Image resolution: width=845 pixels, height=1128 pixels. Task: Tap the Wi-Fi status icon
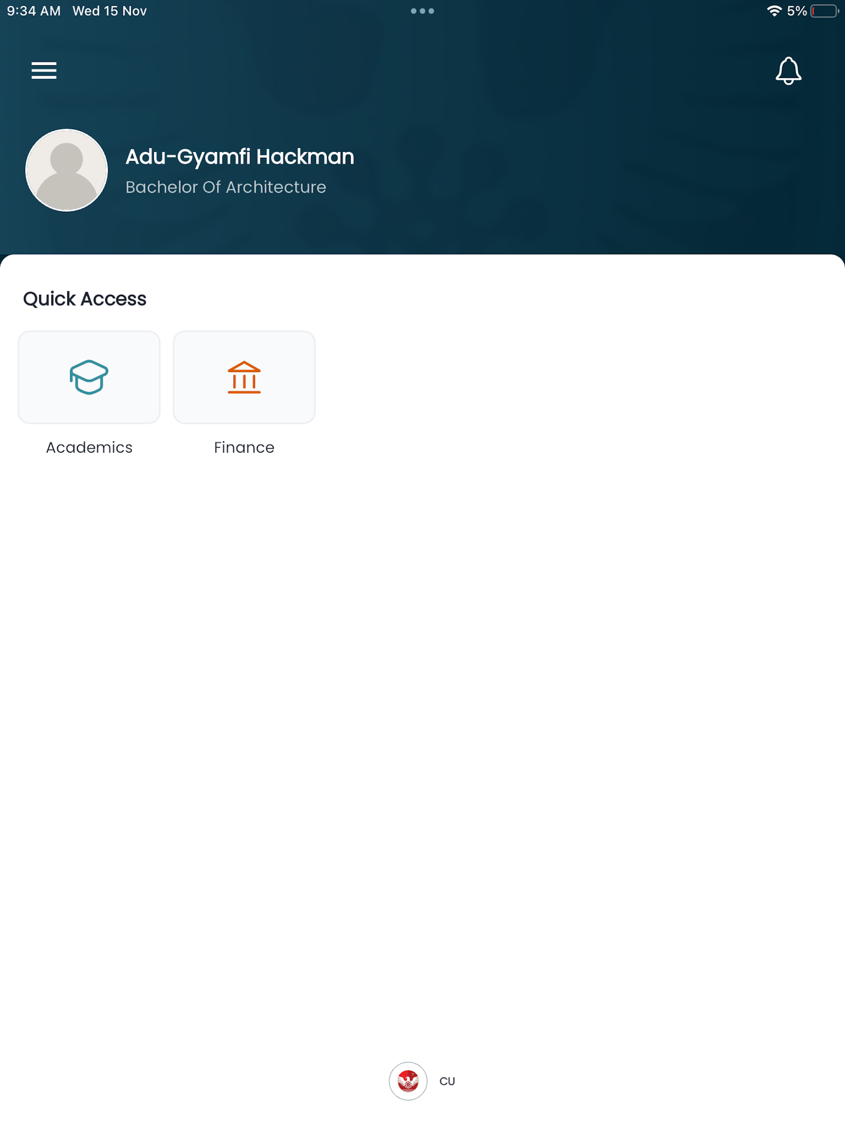point(774,11)
